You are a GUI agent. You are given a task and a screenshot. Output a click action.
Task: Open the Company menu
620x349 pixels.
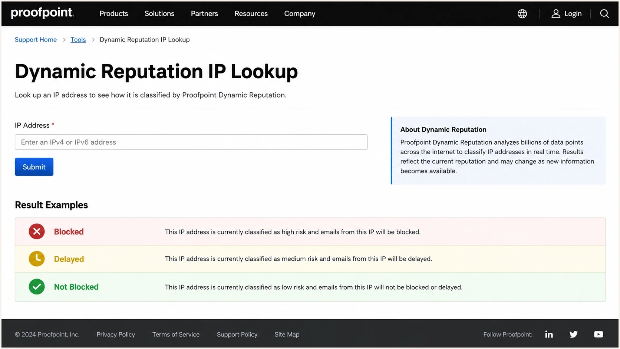(x=300, y=14)
